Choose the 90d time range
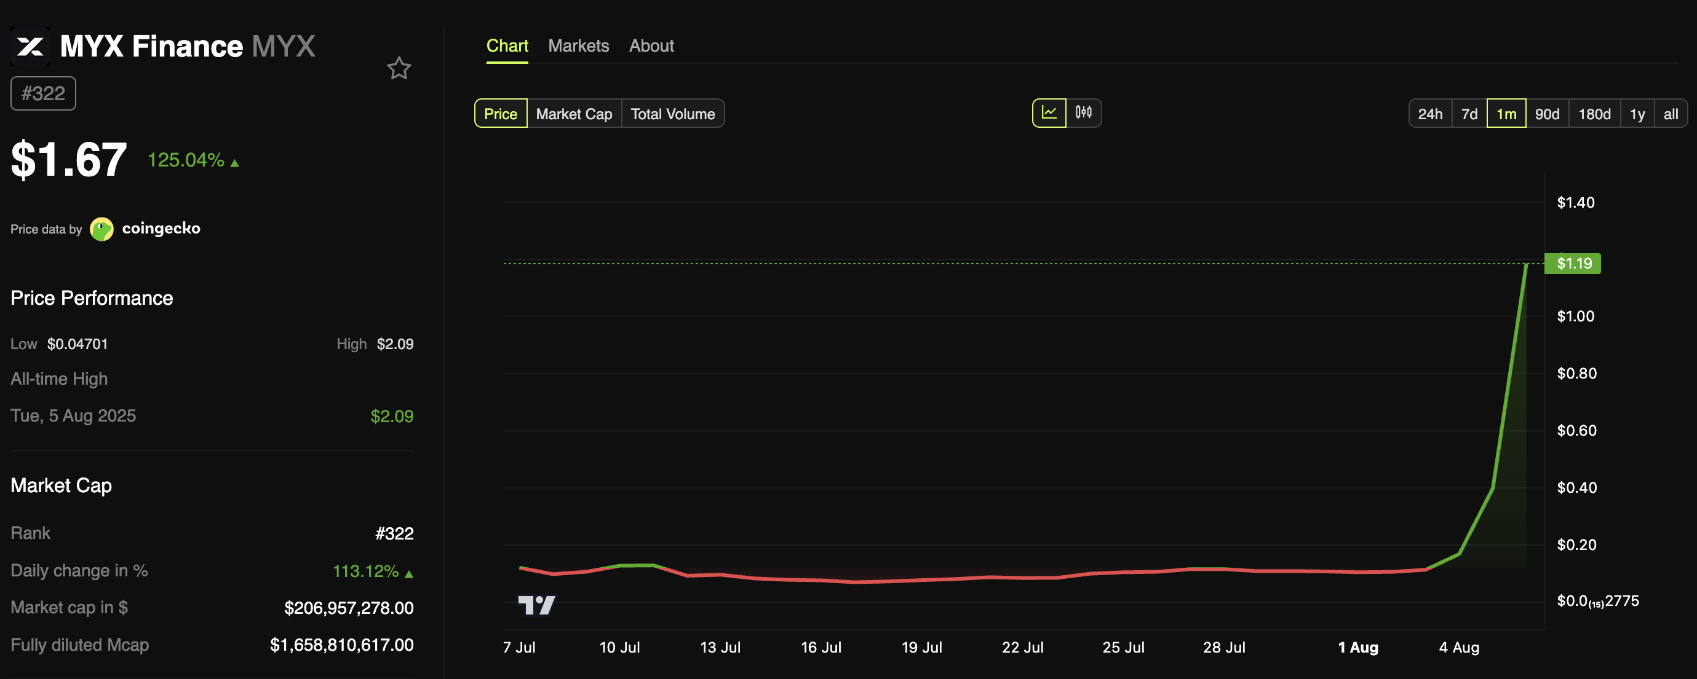The width and height of the screenshot is (1697, 679). click(1547, 114)
